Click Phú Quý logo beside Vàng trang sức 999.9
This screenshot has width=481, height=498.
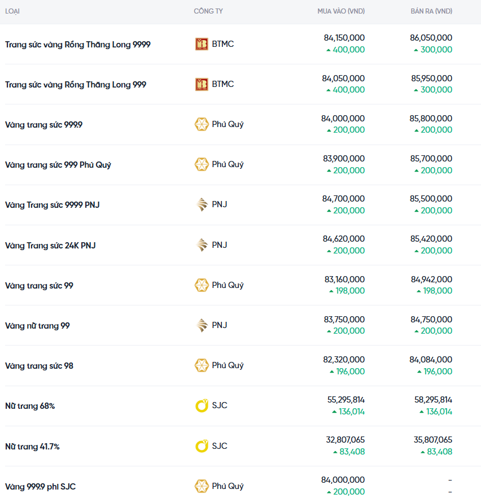202,124
